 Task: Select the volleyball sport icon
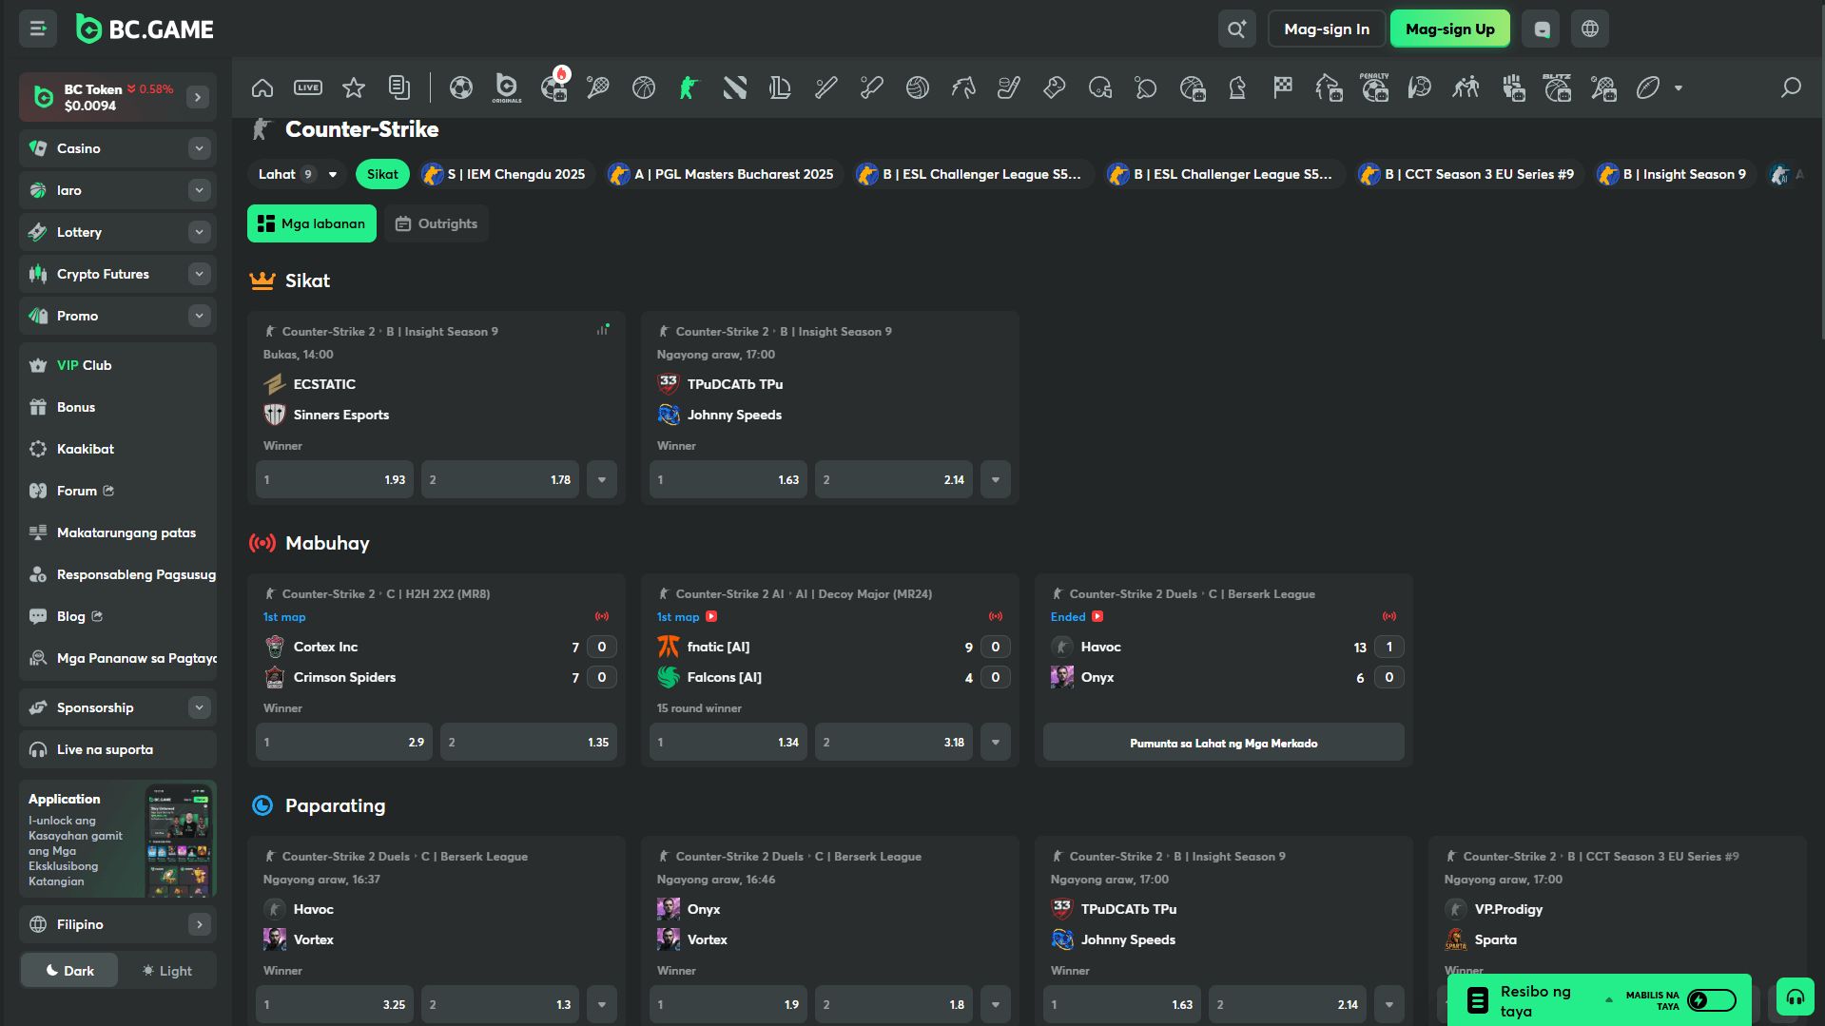[x=918, y=88]
